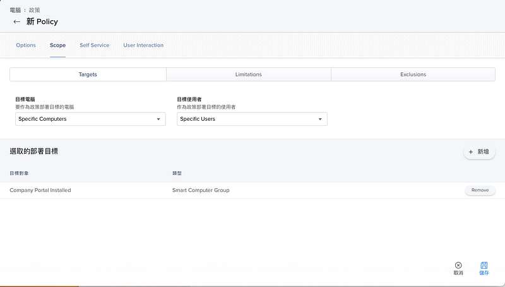Viewport: 505px width, 287px height.
Task: Click the 類型 column header
Action: pyautogui.click(x=177, y=173)
